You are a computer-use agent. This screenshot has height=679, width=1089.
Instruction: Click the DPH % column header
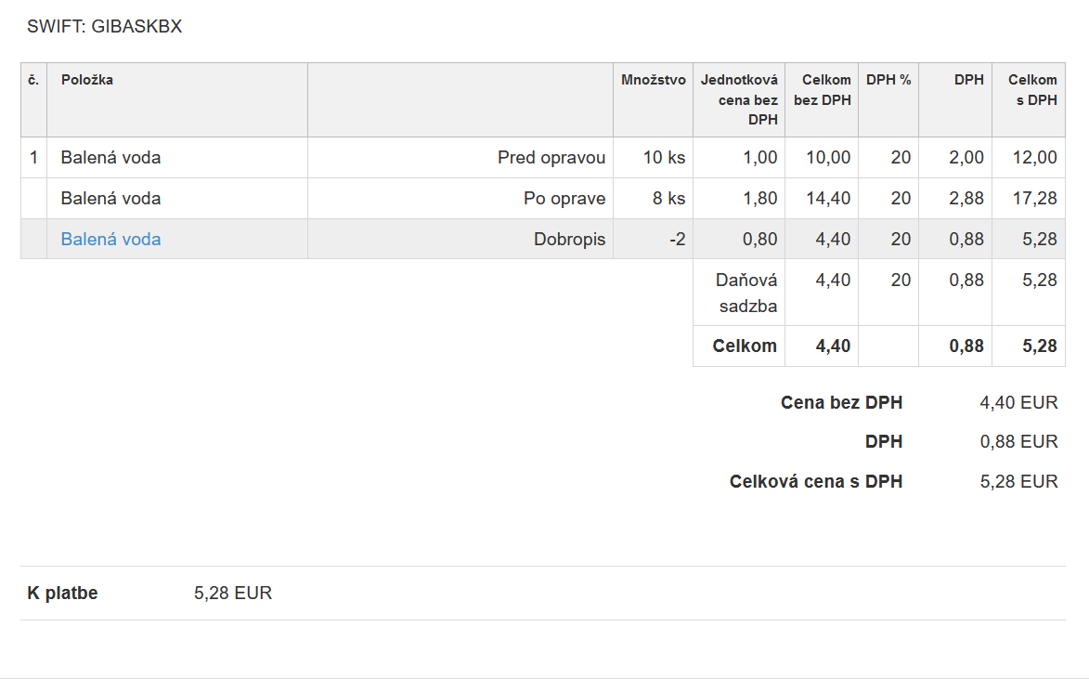pyautogui.click(x=888, y=80)
